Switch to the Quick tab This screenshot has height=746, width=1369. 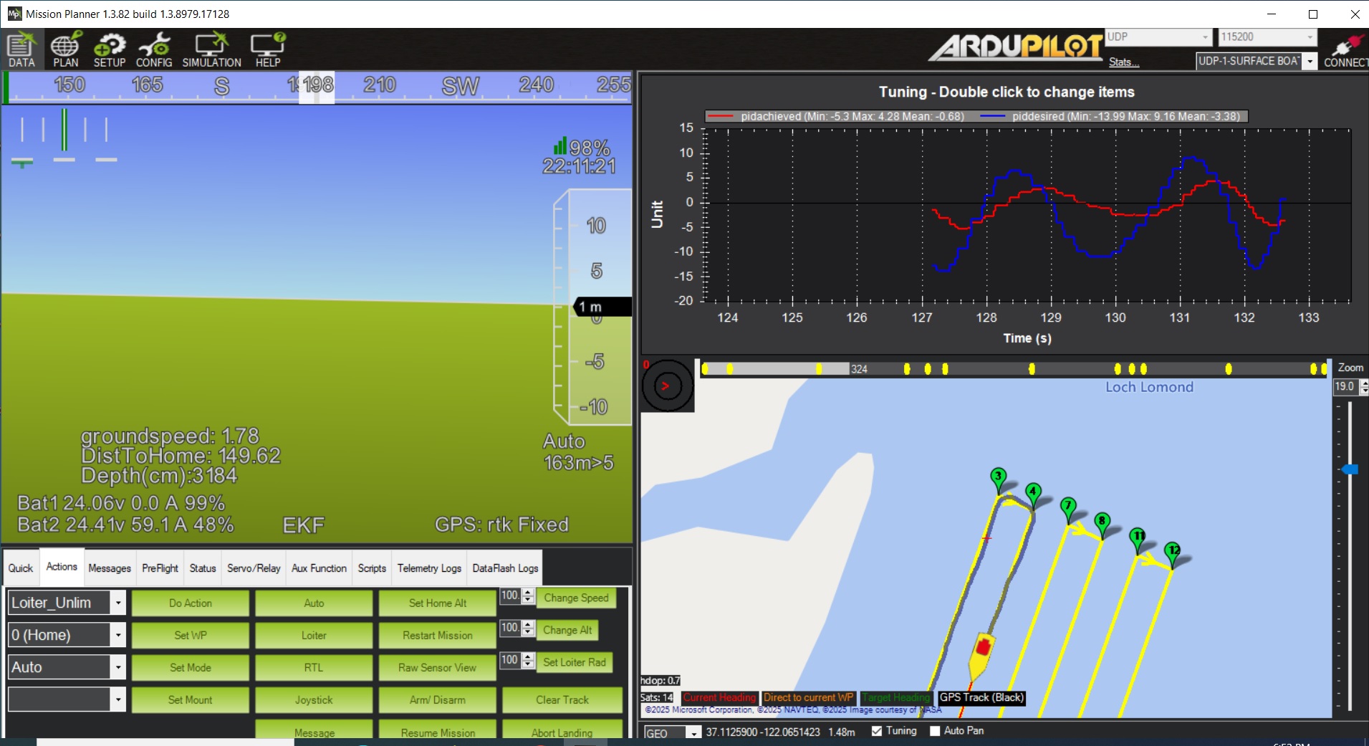21,568
